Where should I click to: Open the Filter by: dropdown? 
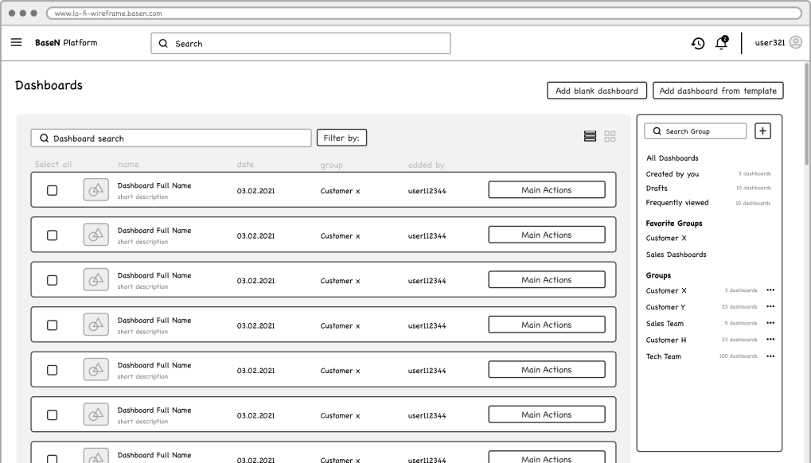341,138
